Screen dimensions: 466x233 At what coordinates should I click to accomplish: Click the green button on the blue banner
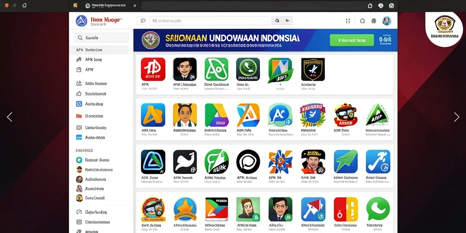[x=352, y=40]
